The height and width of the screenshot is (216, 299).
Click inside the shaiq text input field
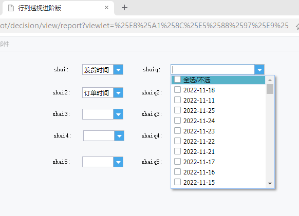coord(213,70)
